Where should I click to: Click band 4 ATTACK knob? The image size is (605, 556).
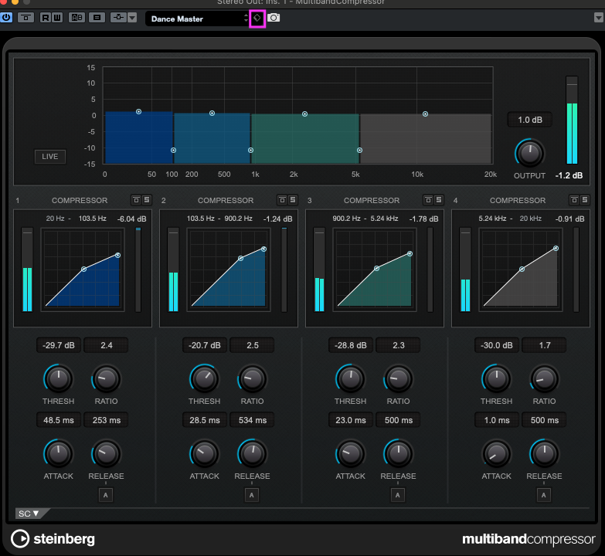[497, 453]
